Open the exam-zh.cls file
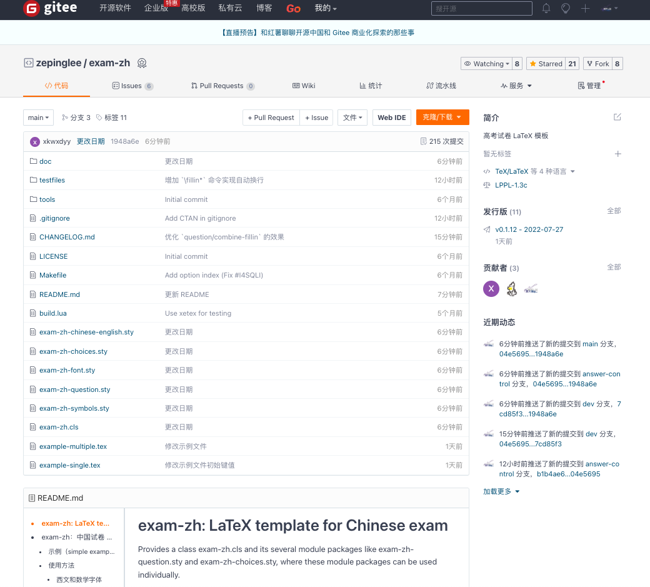The image size is (650, 587). (59, 428)
